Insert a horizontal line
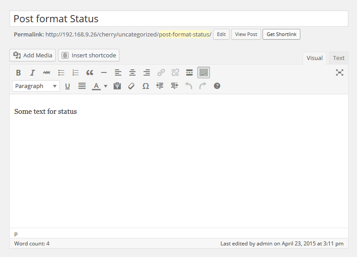The image size is (357, 257). (x=104, y=72)
